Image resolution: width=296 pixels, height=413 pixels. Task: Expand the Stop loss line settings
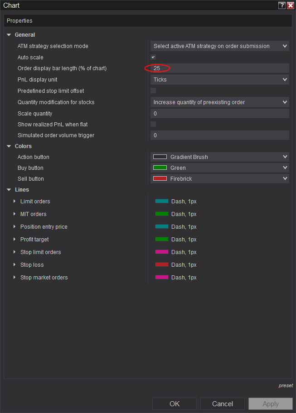tap(15, 265)
